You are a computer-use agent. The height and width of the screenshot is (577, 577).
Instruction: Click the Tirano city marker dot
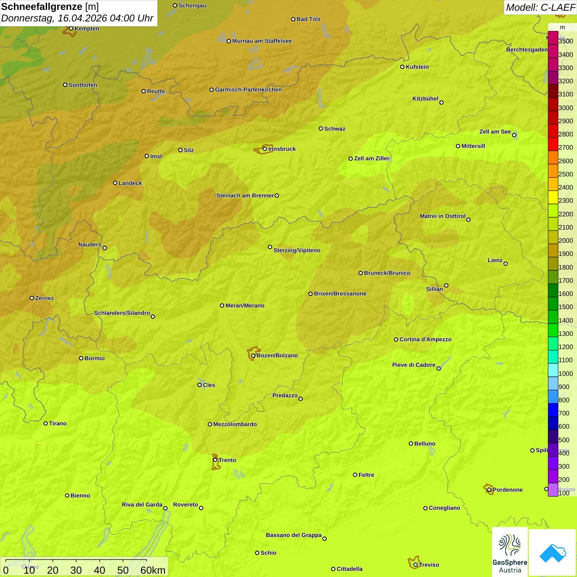coord(46,423)
